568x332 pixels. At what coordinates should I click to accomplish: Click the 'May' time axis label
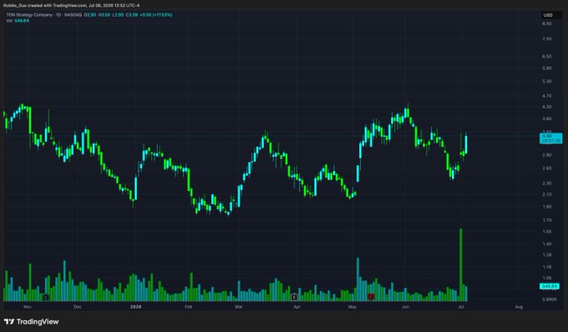(352, 307)
